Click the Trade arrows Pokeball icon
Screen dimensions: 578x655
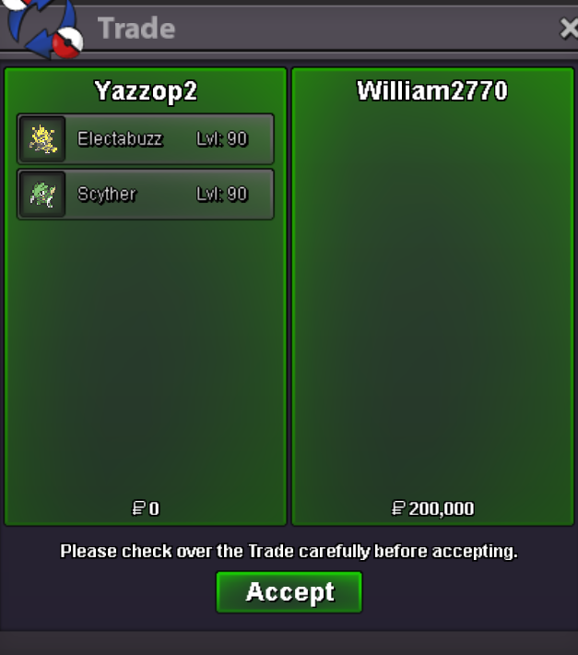pos(41,28)
